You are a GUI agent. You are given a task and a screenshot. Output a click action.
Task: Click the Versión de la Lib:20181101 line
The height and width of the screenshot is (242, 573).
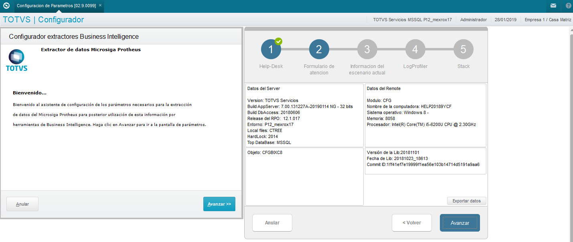pyautogui.click(x=393, y=153)
